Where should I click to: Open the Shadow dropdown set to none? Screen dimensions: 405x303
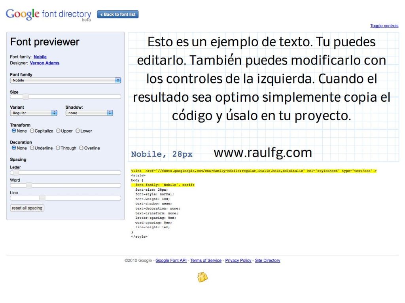click(89, 113)
